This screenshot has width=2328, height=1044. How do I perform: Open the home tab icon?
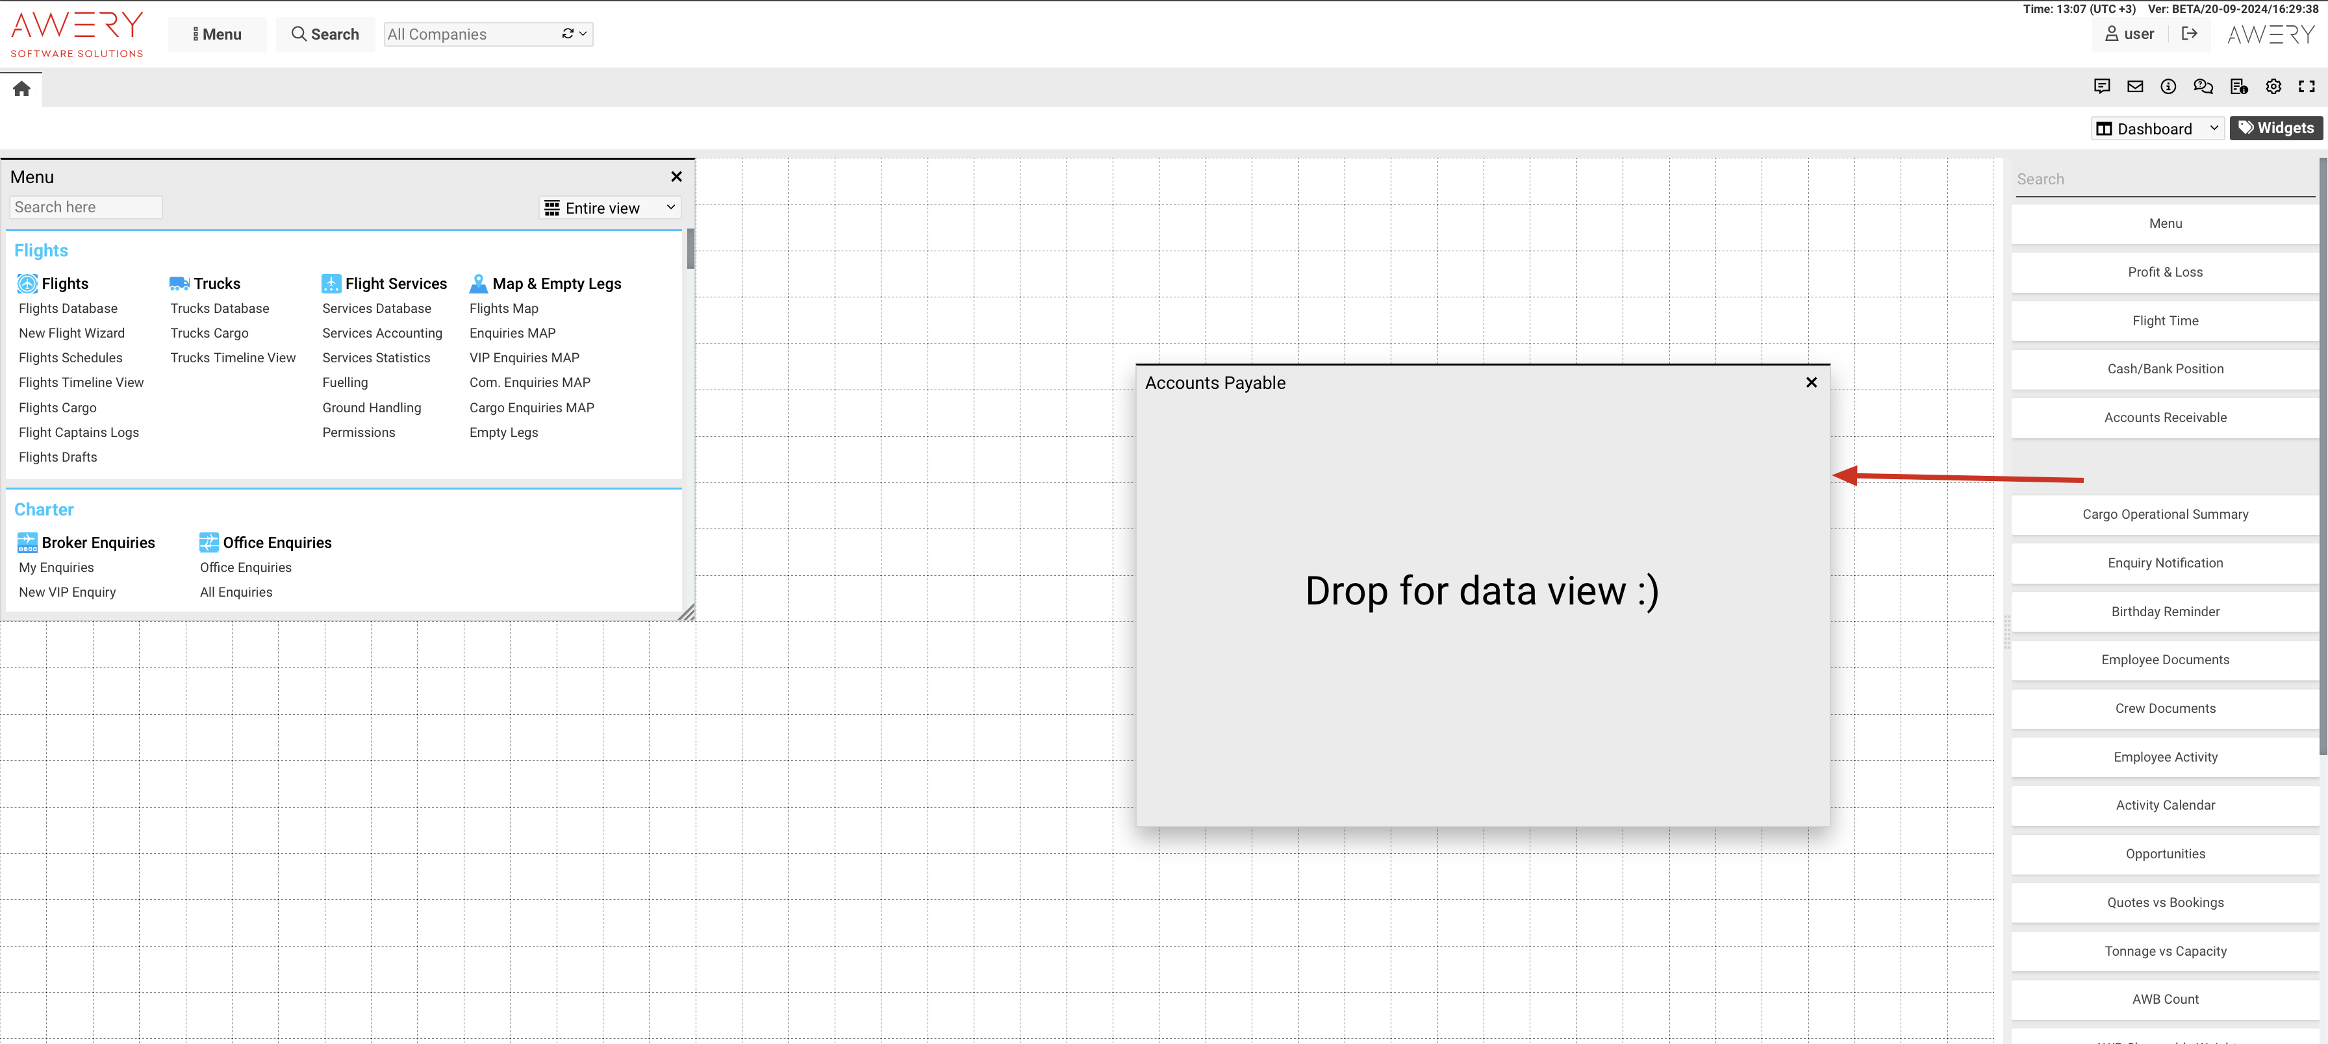tap(21, 88)
